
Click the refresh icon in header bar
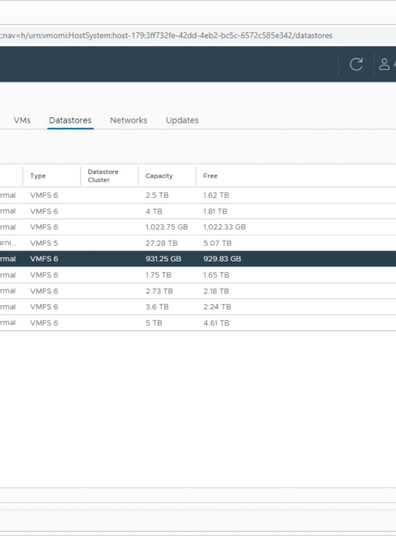tap(356, 64)
